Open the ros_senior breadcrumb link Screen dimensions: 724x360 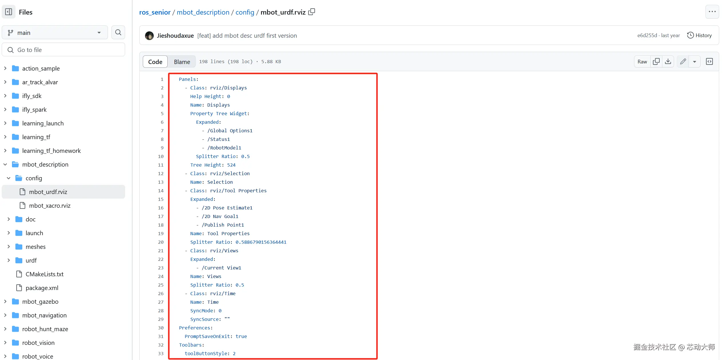(155, 12)
